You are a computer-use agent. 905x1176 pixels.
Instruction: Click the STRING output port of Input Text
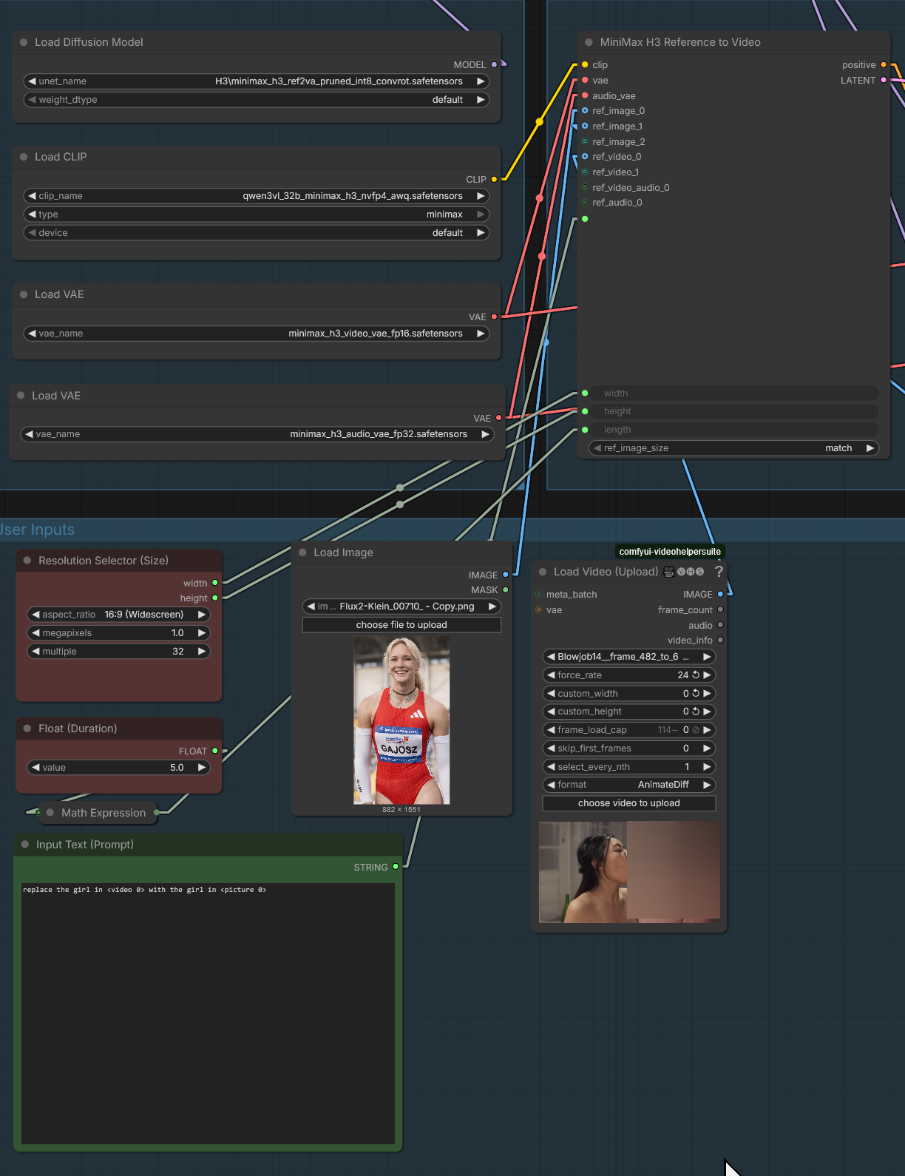[396, 867]
